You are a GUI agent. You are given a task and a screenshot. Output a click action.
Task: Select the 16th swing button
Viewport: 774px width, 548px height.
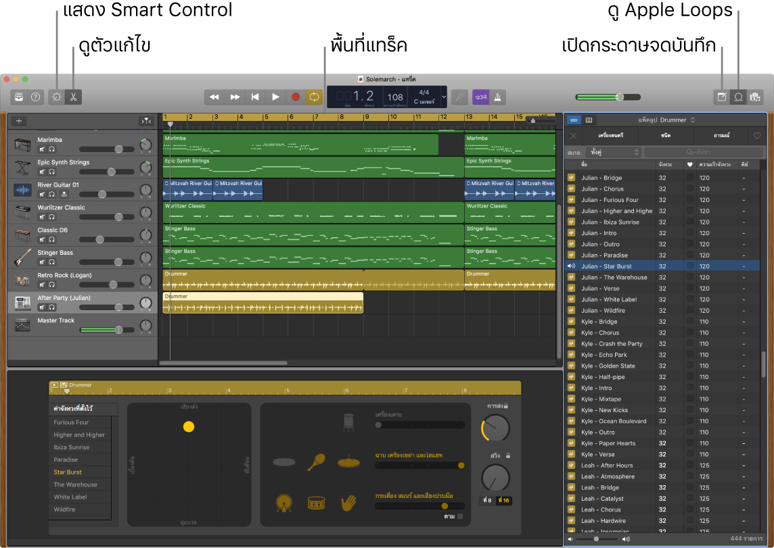coord(503,500)
